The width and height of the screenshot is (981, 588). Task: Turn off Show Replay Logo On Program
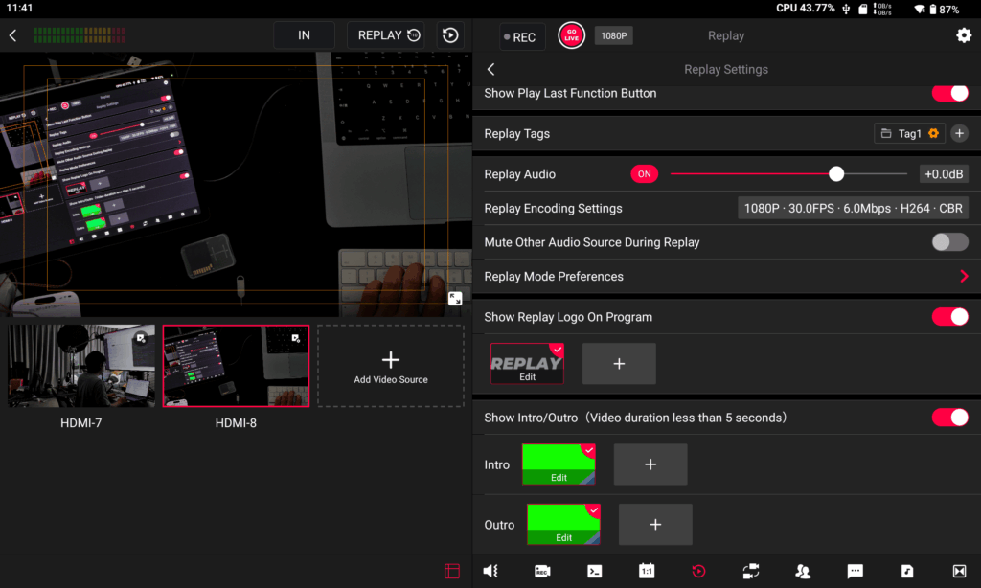point(949,317)
